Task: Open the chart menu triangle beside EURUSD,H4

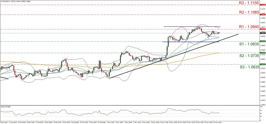Action: pos(1,2)
